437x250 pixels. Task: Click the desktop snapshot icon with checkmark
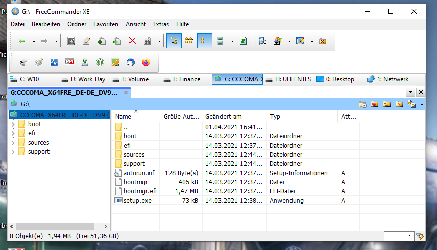point(262,41)
